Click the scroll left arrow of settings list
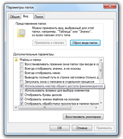Image resolution: width=123 pixels, height=139 pixels. click(x=16, y=107)
